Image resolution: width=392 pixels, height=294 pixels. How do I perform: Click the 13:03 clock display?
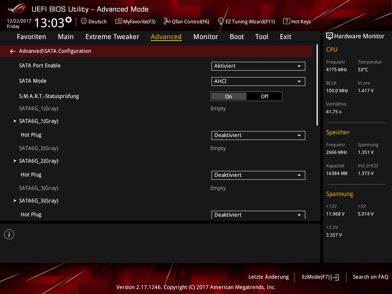pyautogui.click(x=49, y=23)
